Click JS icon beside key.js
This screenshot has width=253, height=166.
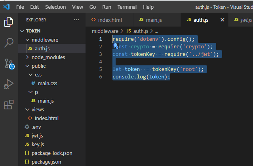point(27,144)
